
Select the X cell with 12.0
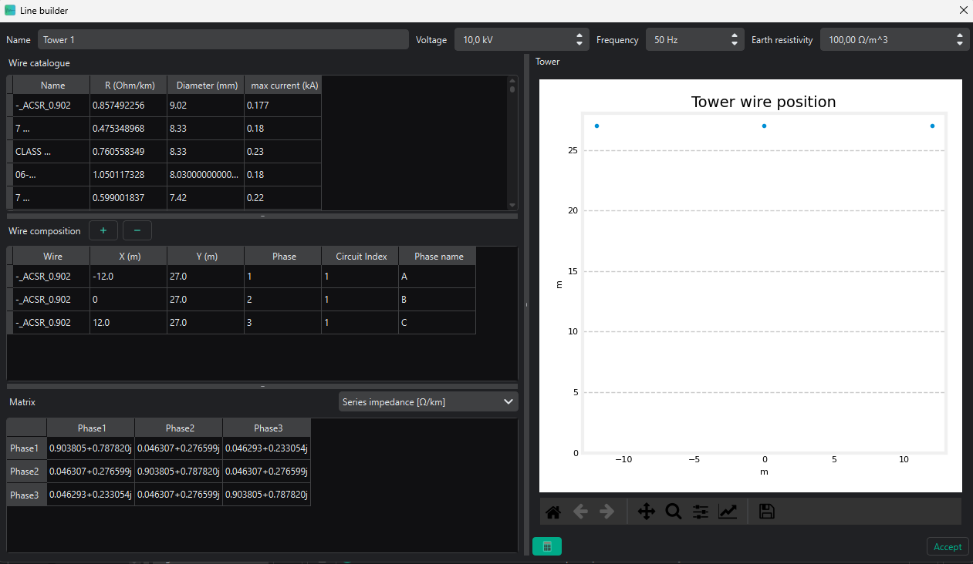[x=129, y=323]
